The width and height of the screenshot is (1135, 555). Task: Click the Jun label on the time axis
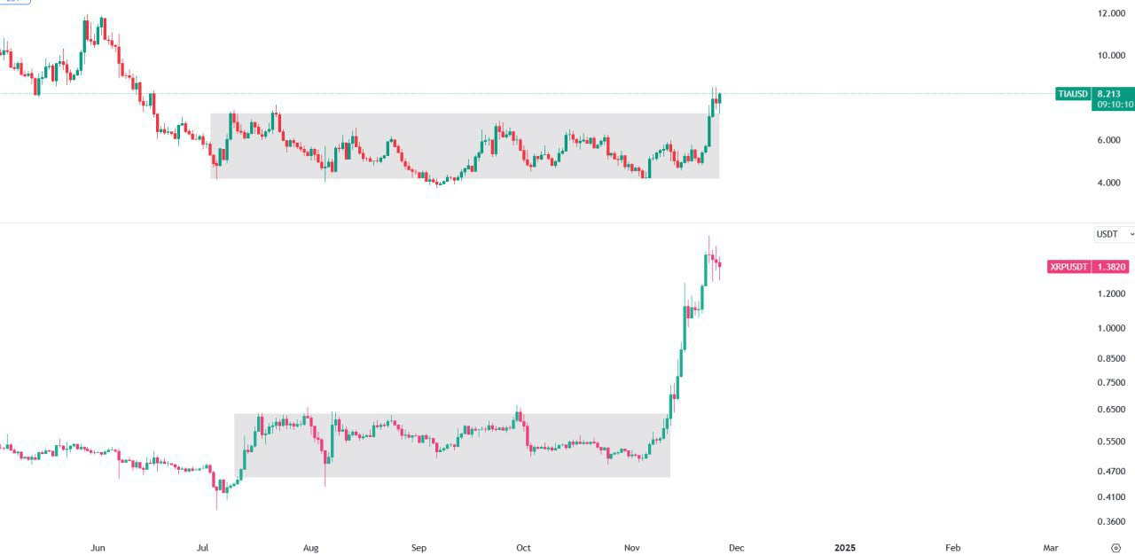pos(97,548)
